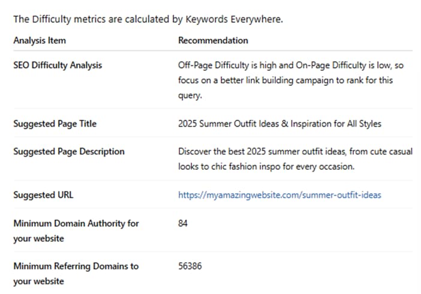Click the "Suggested Page Description" row label
The image size is (421, 294).
click(x=69, y=152)
